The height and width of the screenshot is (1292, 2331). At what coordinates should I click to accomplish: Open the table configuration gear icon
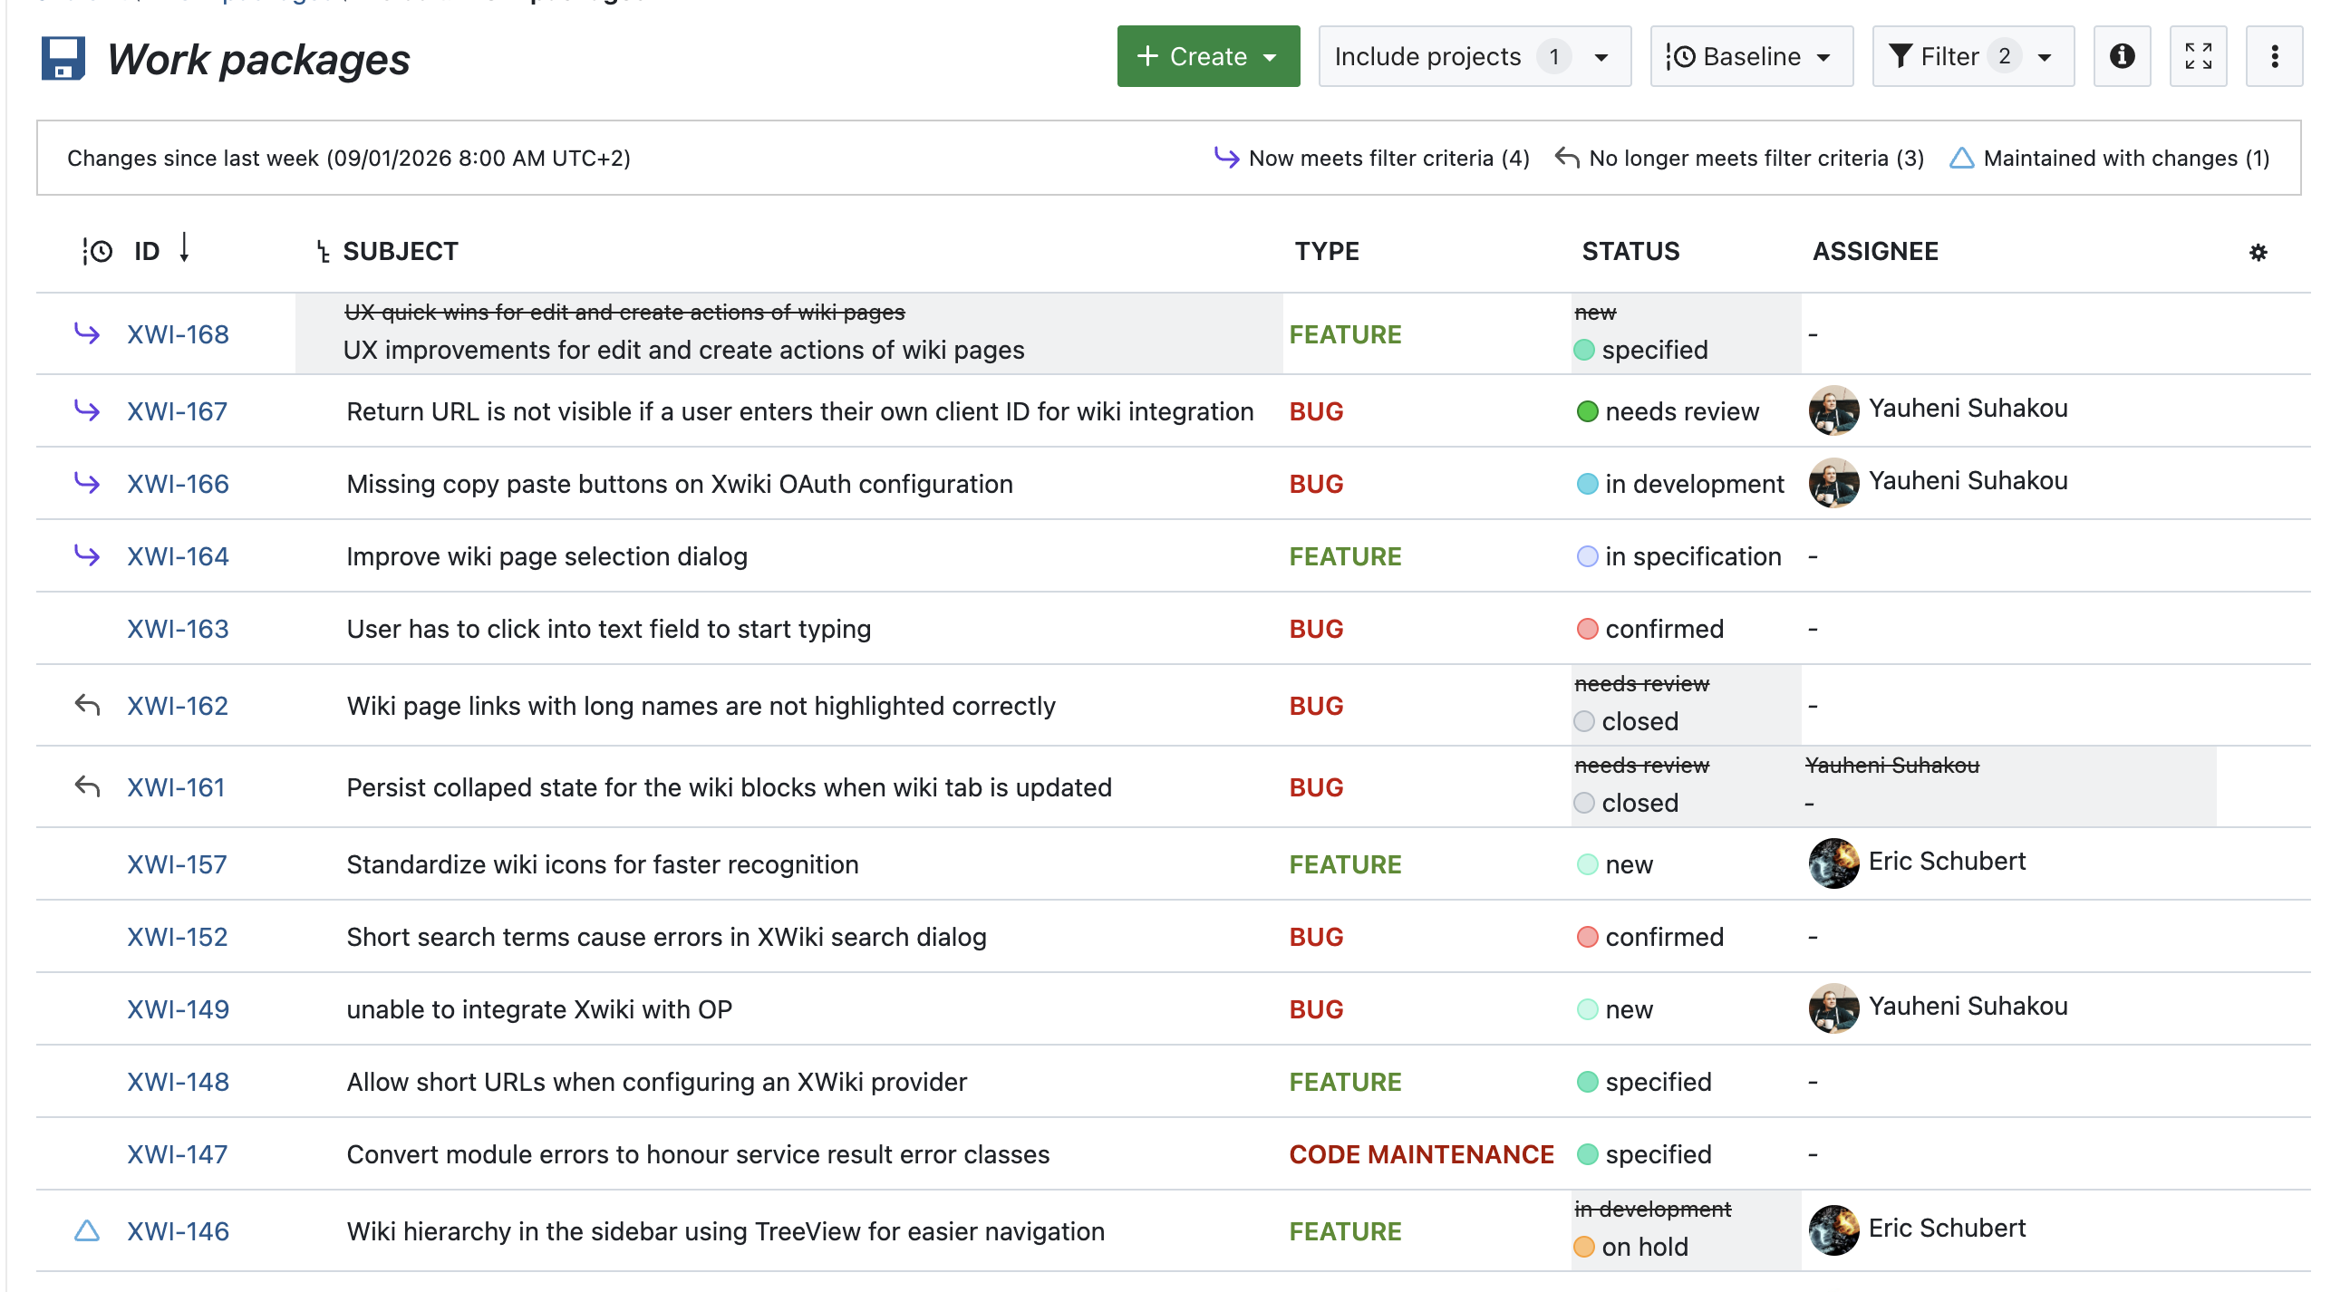2258,252
